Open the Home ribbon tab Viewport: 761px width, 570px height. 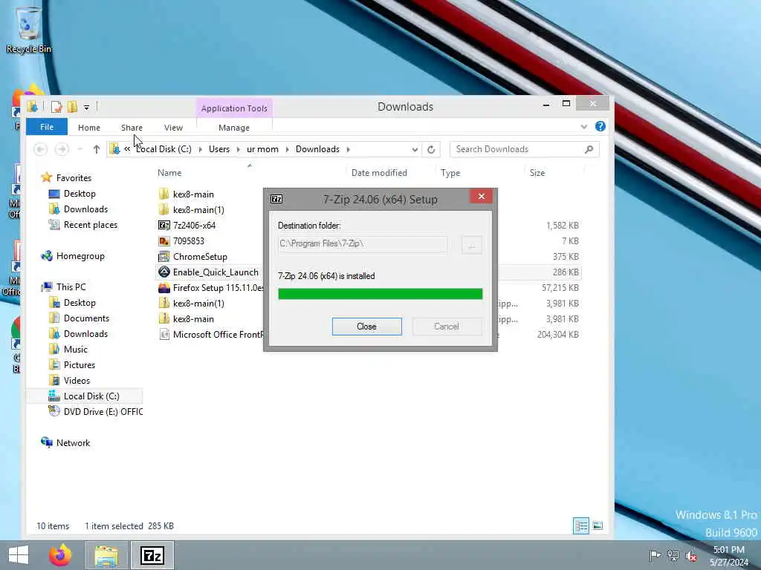(89, 128)
